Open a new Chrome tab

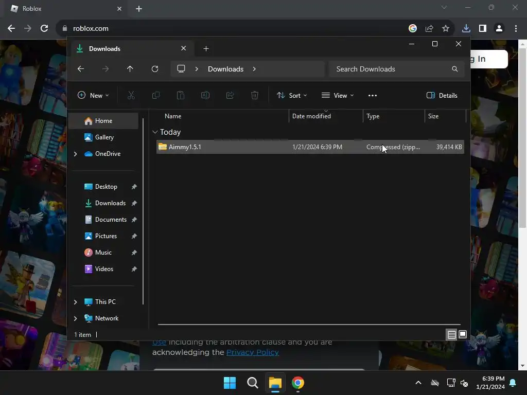coord(139,9)
